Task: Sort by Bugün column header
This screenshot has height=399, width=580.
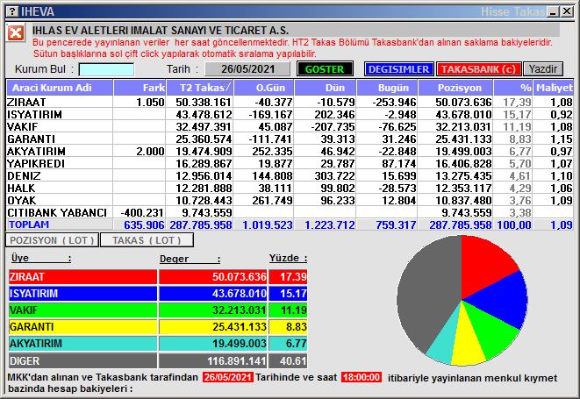Action: click(x=387, y=88)
